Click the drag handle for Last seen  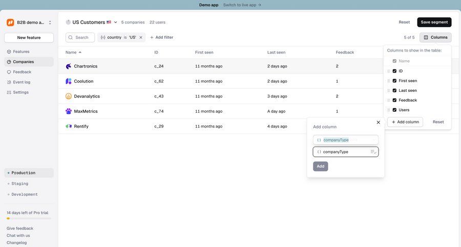click(x=389, y=90)
